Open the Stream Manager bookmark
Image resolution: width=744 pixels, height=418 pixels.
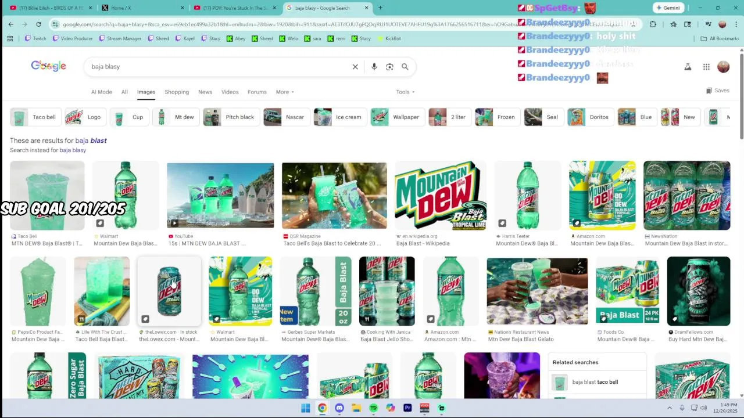click(120, 38)
